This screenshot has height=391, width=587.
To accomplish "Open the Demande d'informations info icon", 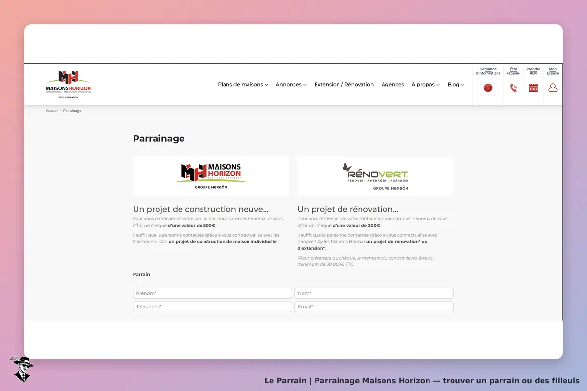I will [488, 88].
